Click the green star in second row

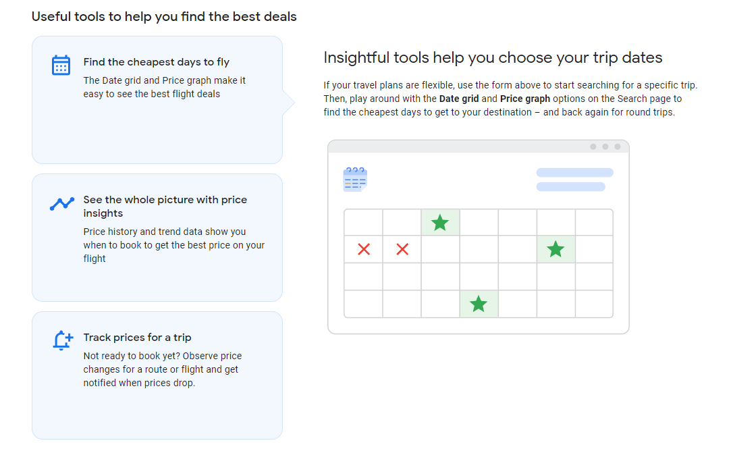pos(555,249)
